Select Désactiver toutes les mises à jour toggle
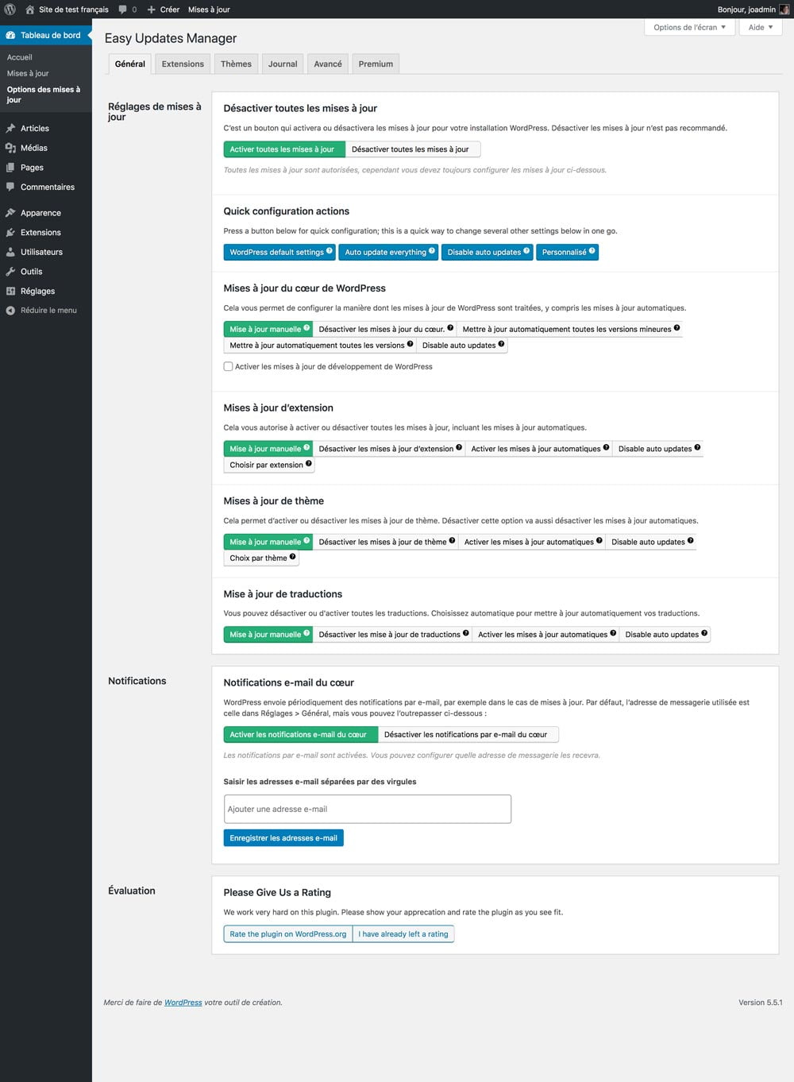The width and height of the screenshot is (794, 1082). (x=410, y=149)
